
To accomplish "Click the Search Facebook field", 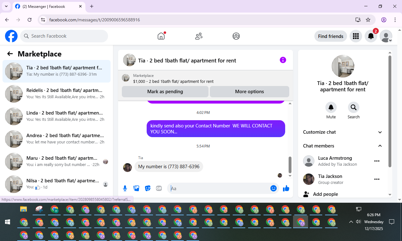I will [x=64, y=36].
